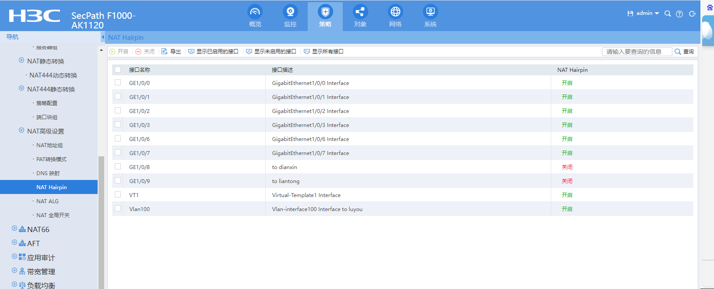Expand the 应用审计 section arrow
The height and width of the screenshot is (289, 714).
coord(14,257)
